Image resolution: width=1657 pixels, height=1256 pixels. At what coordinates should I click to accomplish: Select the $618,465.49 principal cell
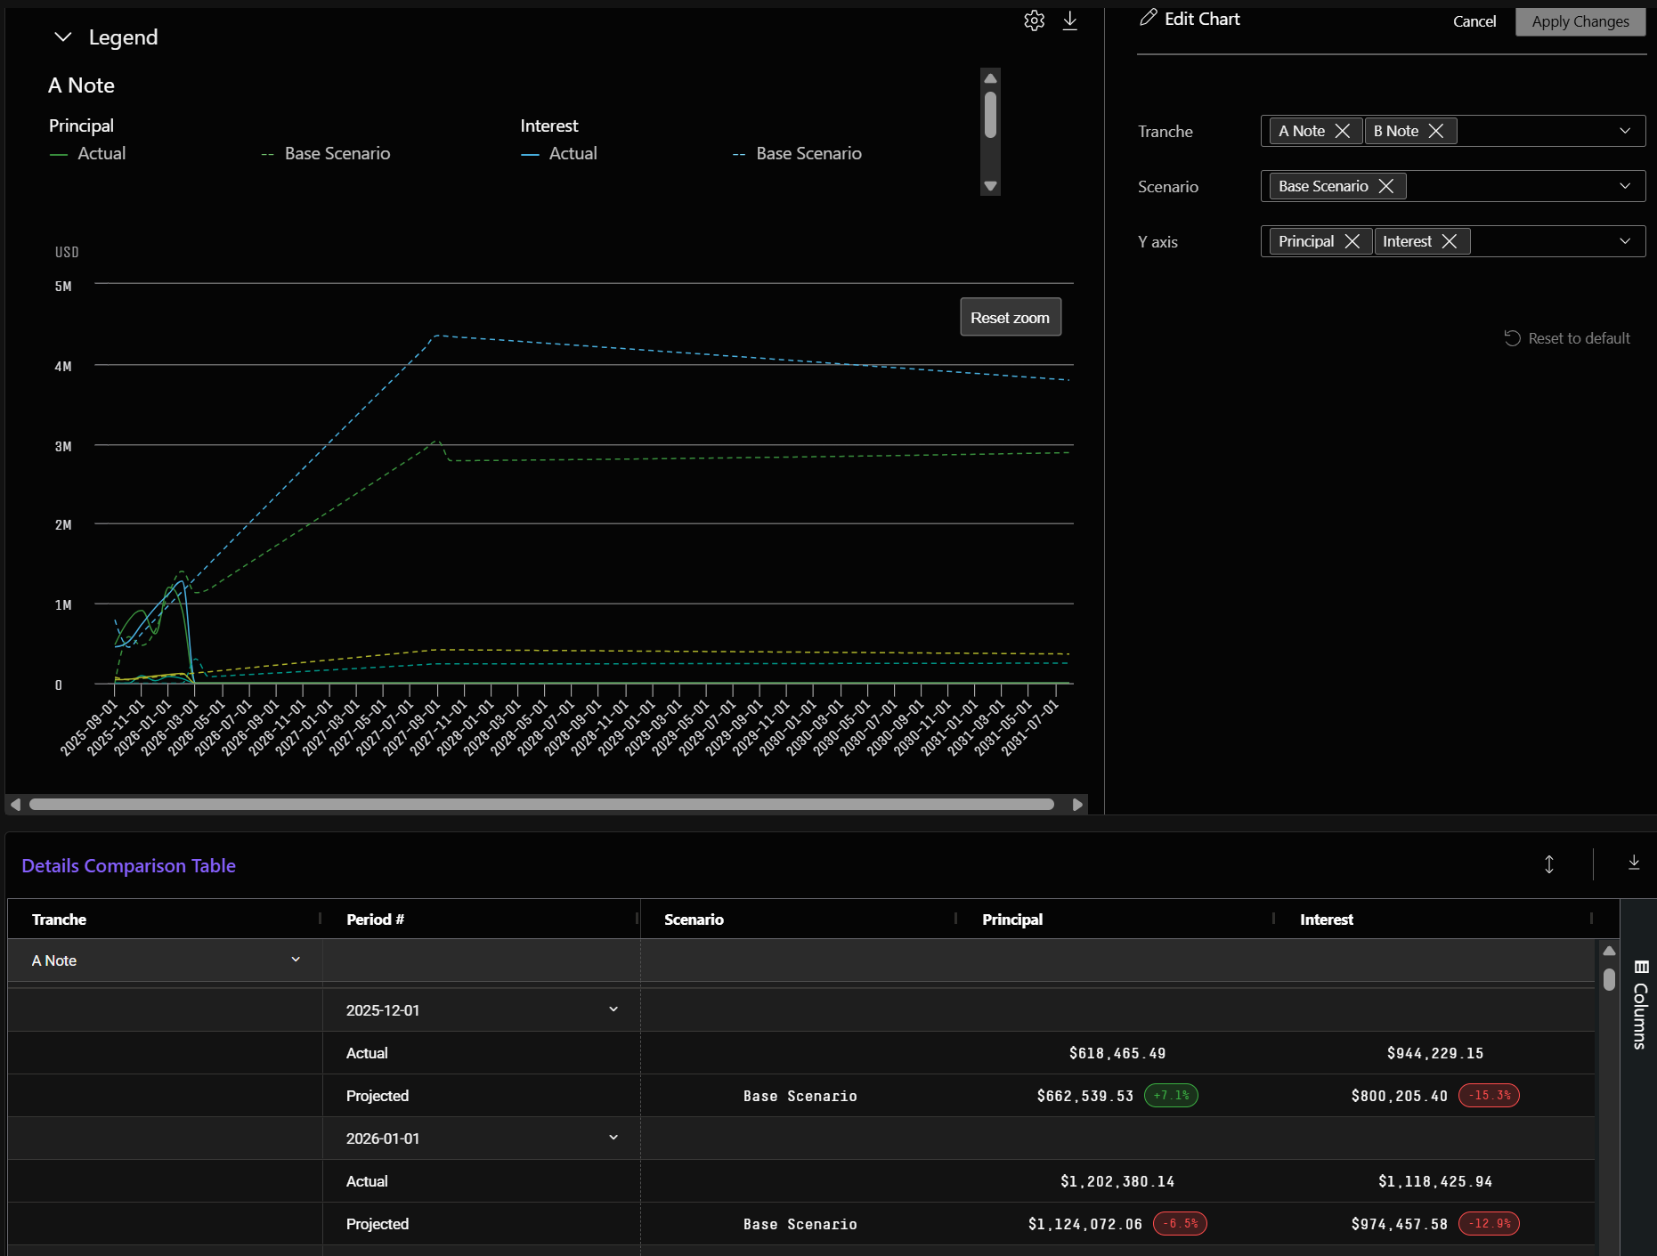(1117, 1053)
